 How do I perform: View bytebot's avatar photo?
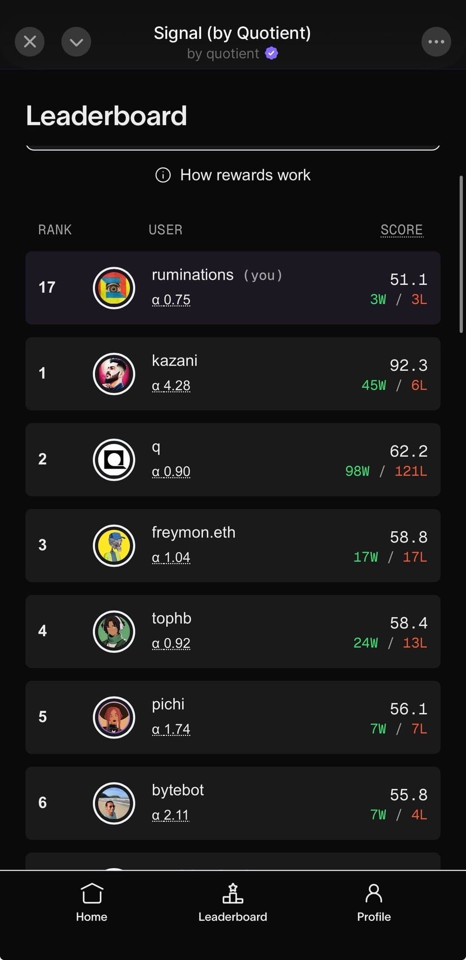pos(114,804)
